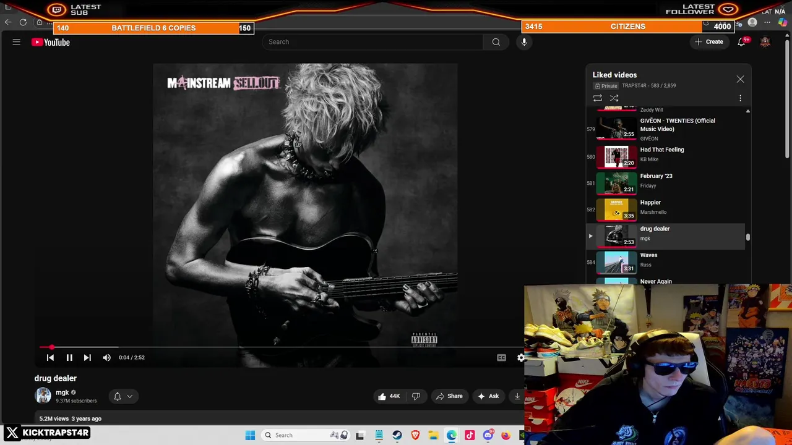The width and height of the screenshot is (792, 445).
Task: Open the Had That Feeling thumbnail
Action: pyautogui.click(x=616, y=156)
